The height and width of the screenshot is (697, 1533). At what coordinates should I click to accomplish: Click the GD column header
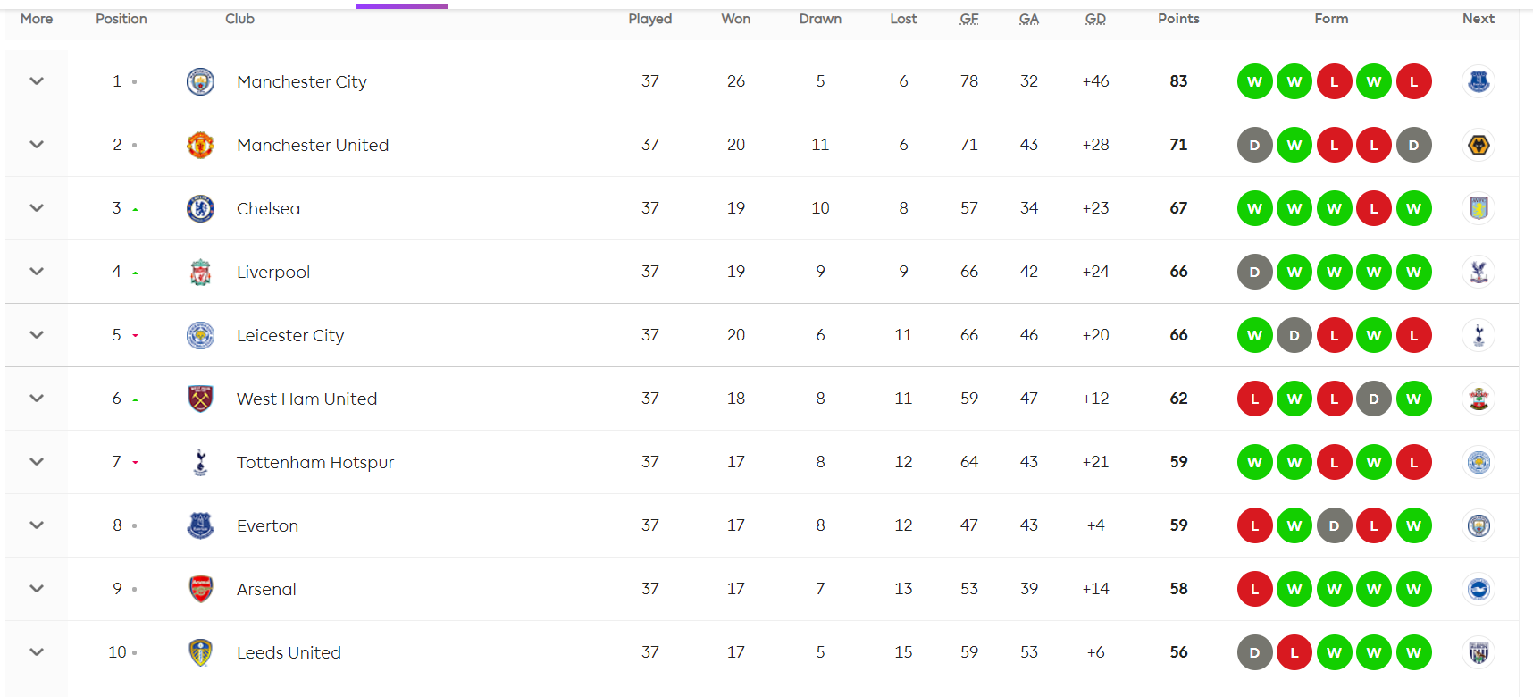[1095, 19]
